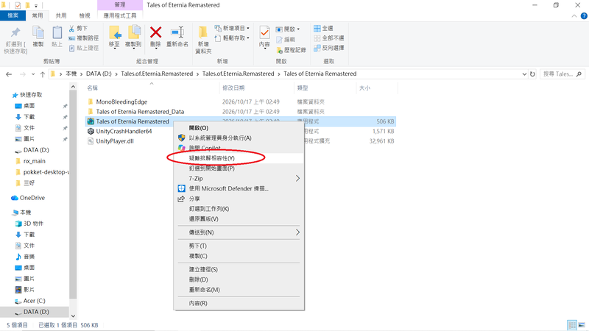Click Select all in ribbon
The image size is (589, 331).
click(323, 29)
